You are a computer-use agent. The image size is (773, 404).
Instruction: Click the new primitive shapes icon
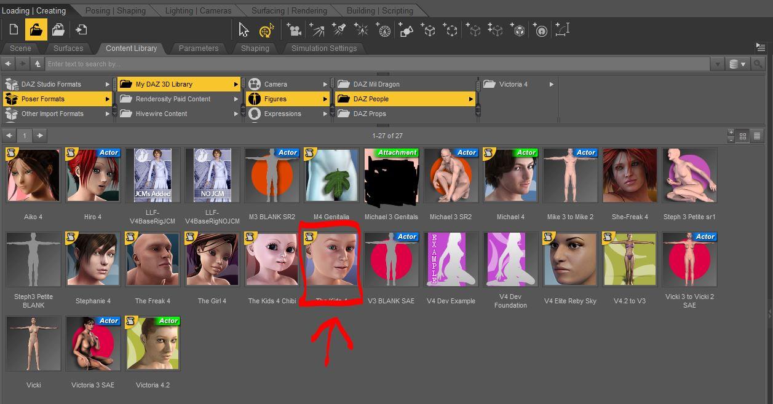[x=406, y=29]
